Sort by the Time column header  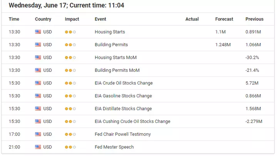pyautogui.click(x=14, y=19)
